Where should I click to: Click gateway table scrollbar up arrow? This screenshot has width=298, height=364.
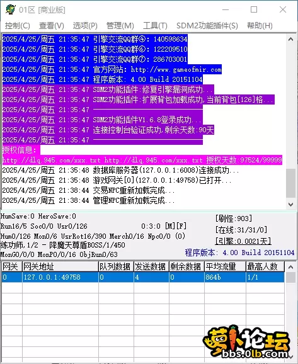click(290, 267)
